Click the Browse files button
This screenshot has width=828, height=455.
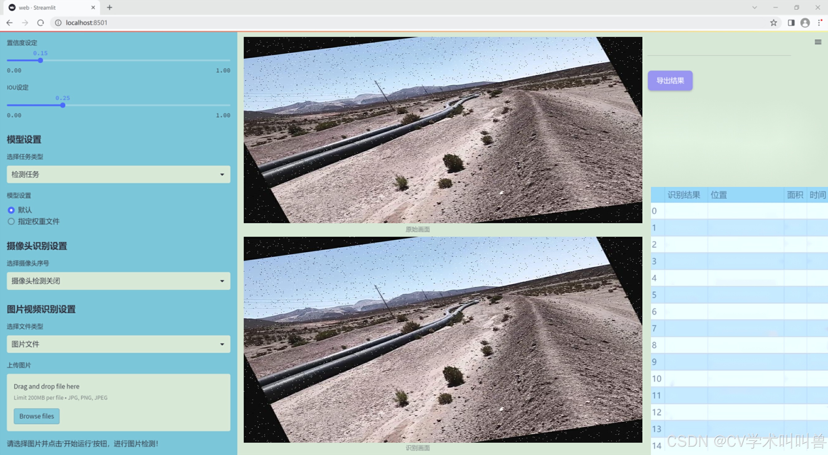point(37,416)
